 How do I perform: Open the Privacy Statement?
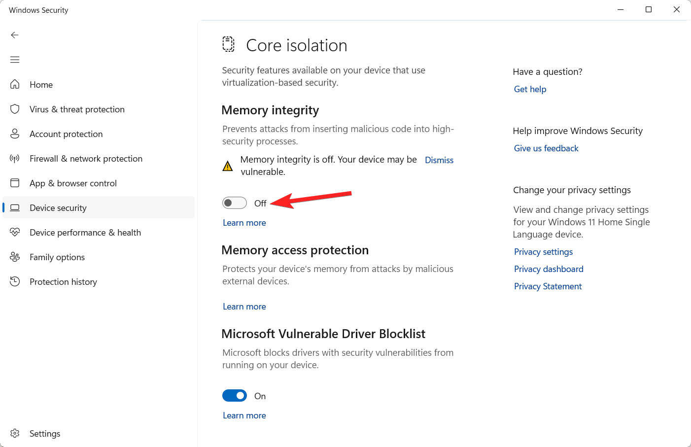(548, 286)
